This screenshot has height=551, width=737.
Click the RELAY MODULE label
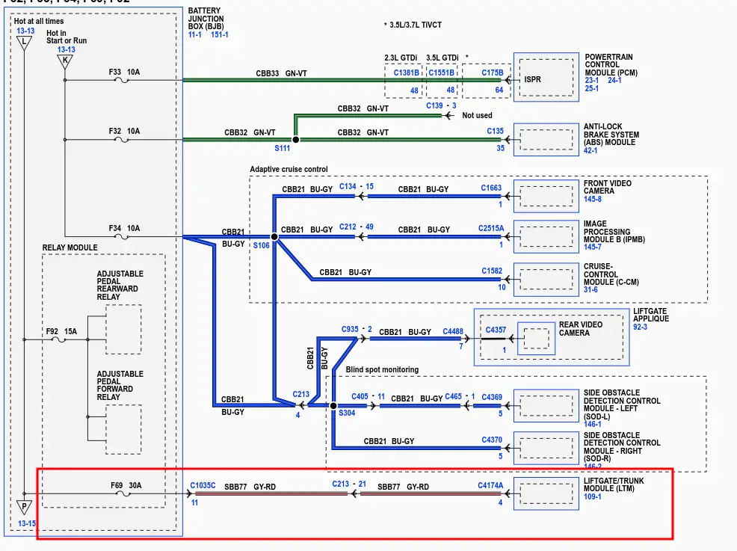70,247
